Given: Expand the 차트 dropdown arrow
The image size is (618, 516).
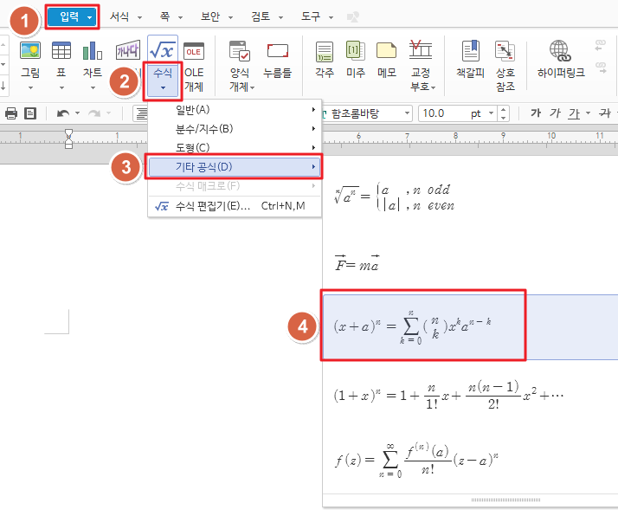Looking at the screenshot, I should click(x=93, y=88).
